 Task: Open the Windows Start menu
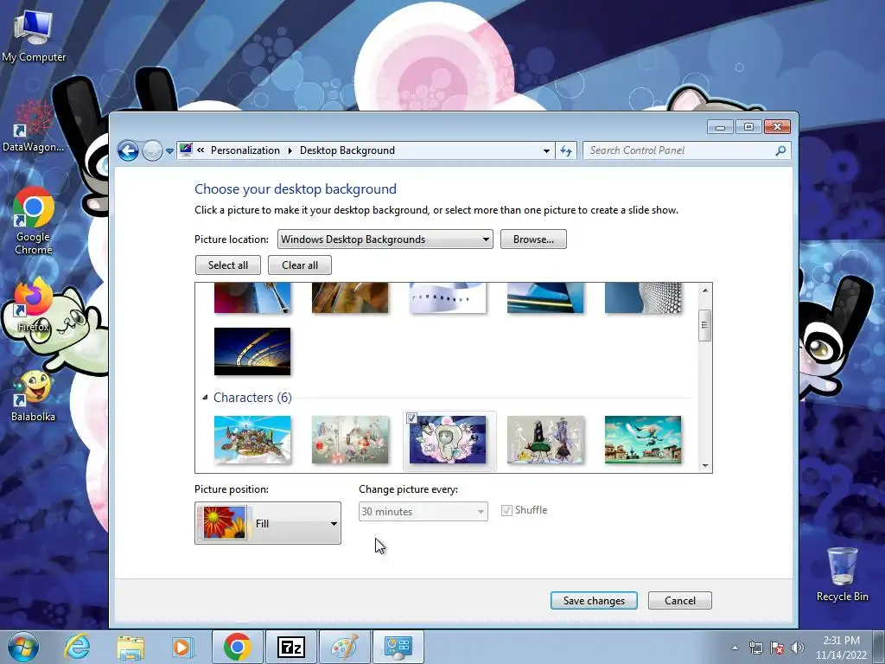click(x=22, y=647)
